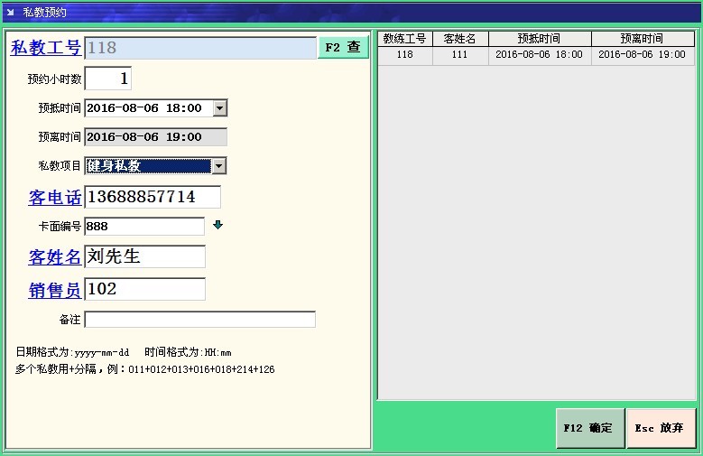Screen dimensions: 703x456
Task: Focus the 私教工号 field showing 118
Action: point(200,48)
